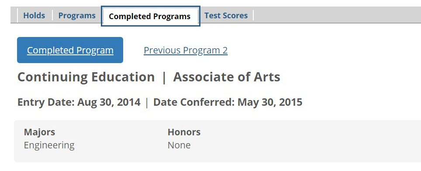This screenshot has width=421, height=171.
Task: Select the None value under Honors
Action: point(179,145)
